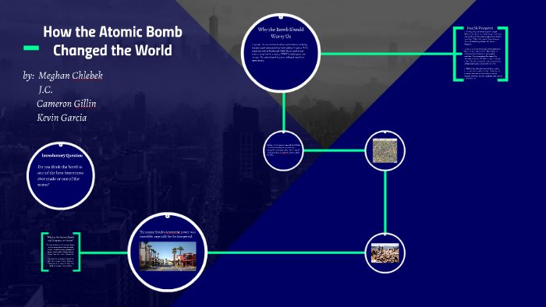
Task: Open the 'What is the Atomic Bomb' bracket frame
Action: tap(61, 252)
